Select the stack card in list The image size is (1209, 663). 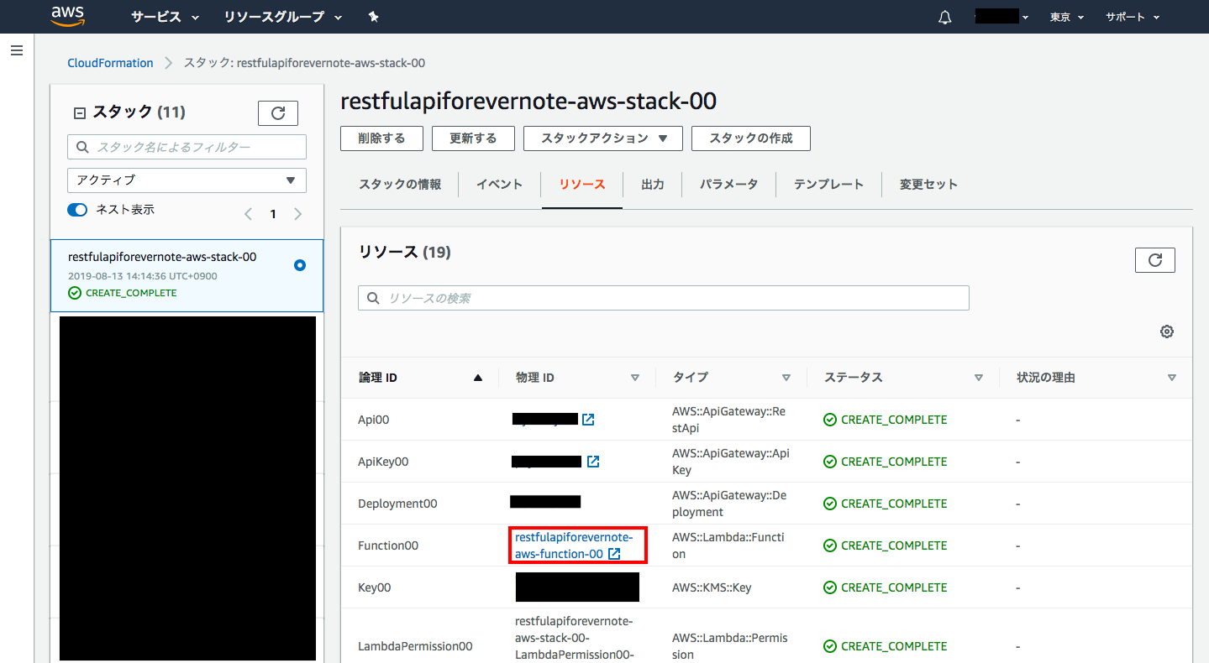point(187,275)
